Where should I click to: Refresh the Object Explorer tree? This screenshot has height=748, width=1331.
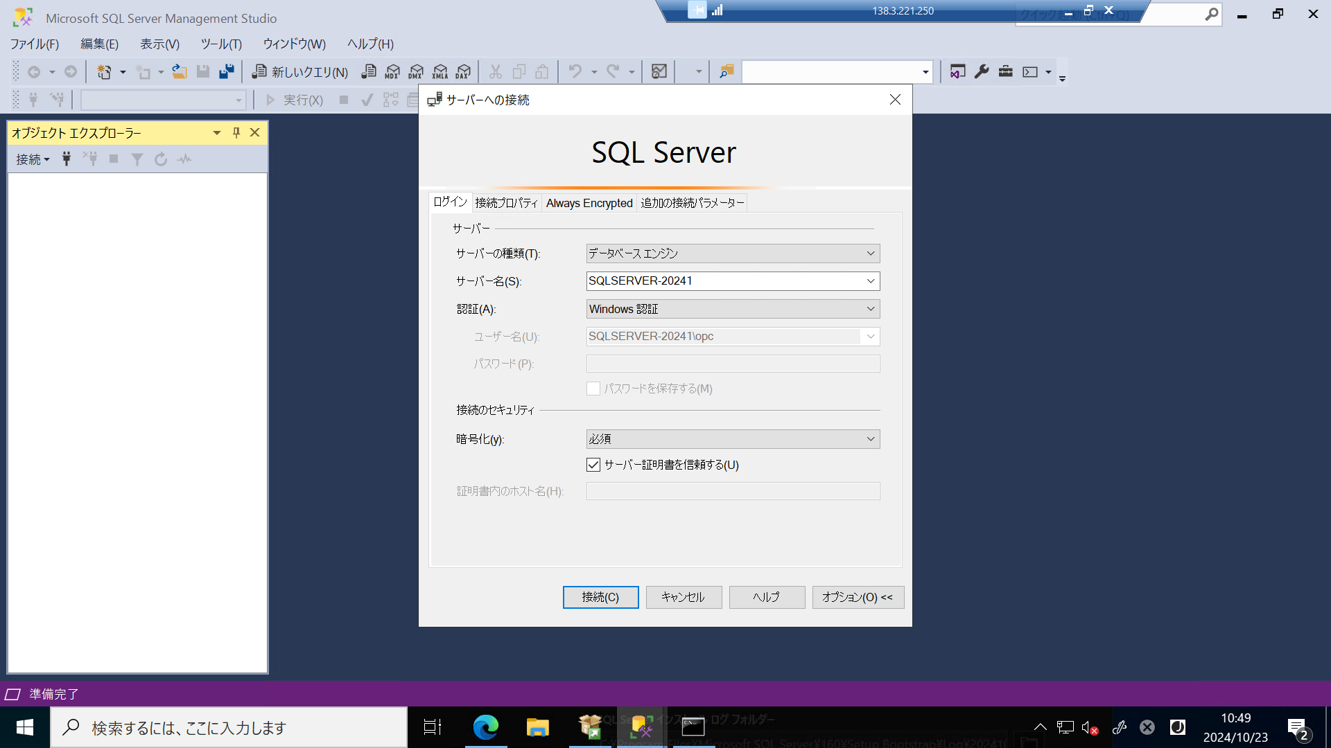click(160, 159)
